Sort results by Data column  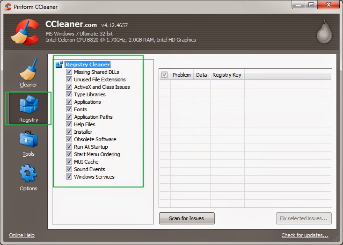202,75
